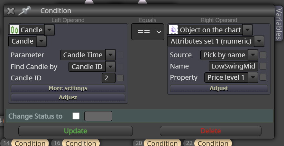The height and width of the screenshot is (146, 284).
Task: Open the Pick by name source dropdown
Action: pos(253,55)
